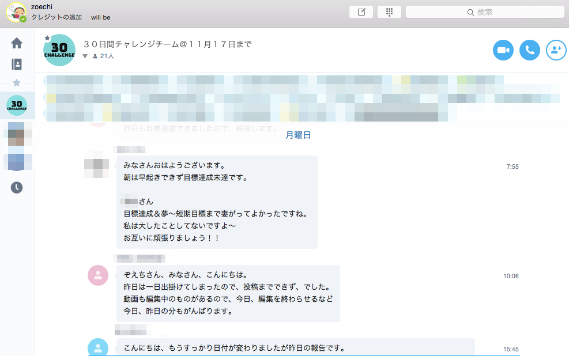Select 30 Challenge conversation in sidebar
Image resolution: width=569 pixels, height=356 pixels.
pyautogui.click(x=17, y=105)
